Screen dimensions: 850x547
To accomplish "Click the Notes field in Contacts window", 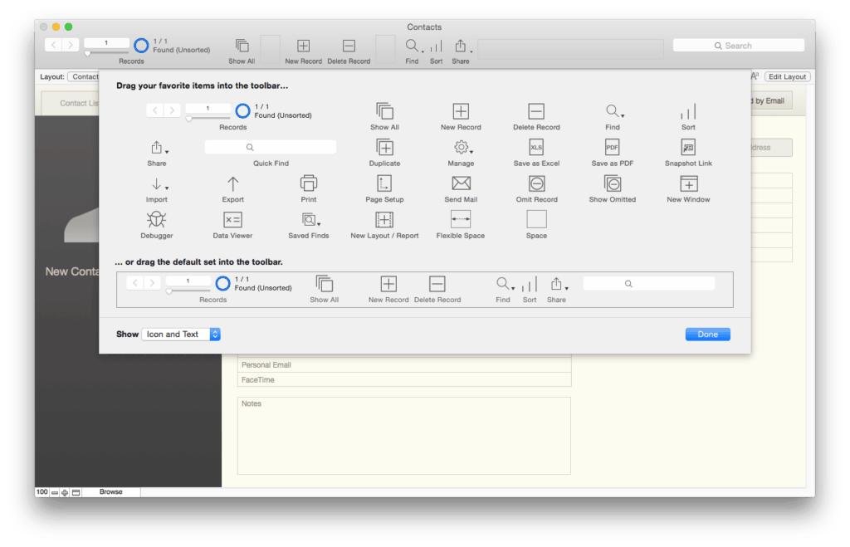I will point(404,436).
